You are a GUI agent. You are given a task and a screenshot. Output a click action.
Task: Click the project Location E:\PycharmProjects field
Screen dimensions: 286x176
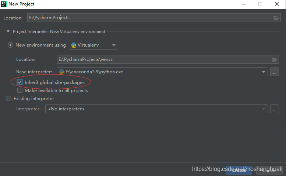click(x=154, y=18)
